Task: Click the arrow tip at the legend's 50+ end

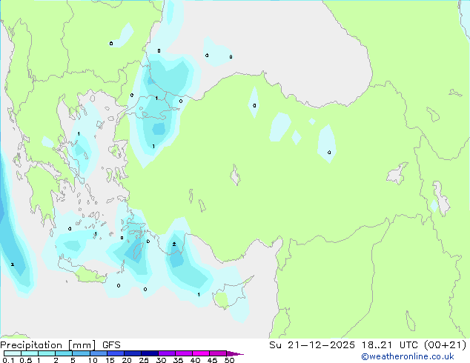Action: coord(235,353)
